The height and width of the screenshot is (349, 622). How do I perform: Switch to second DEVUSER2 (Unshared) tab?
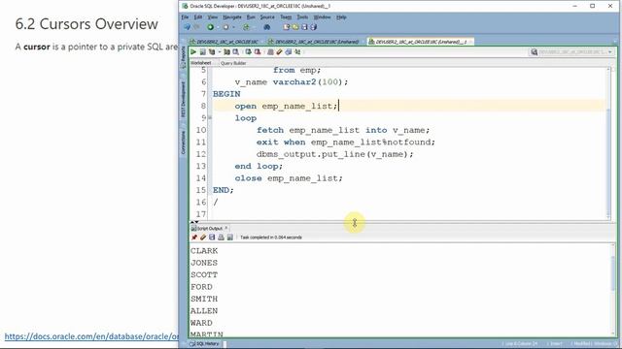tap(313, 42)
